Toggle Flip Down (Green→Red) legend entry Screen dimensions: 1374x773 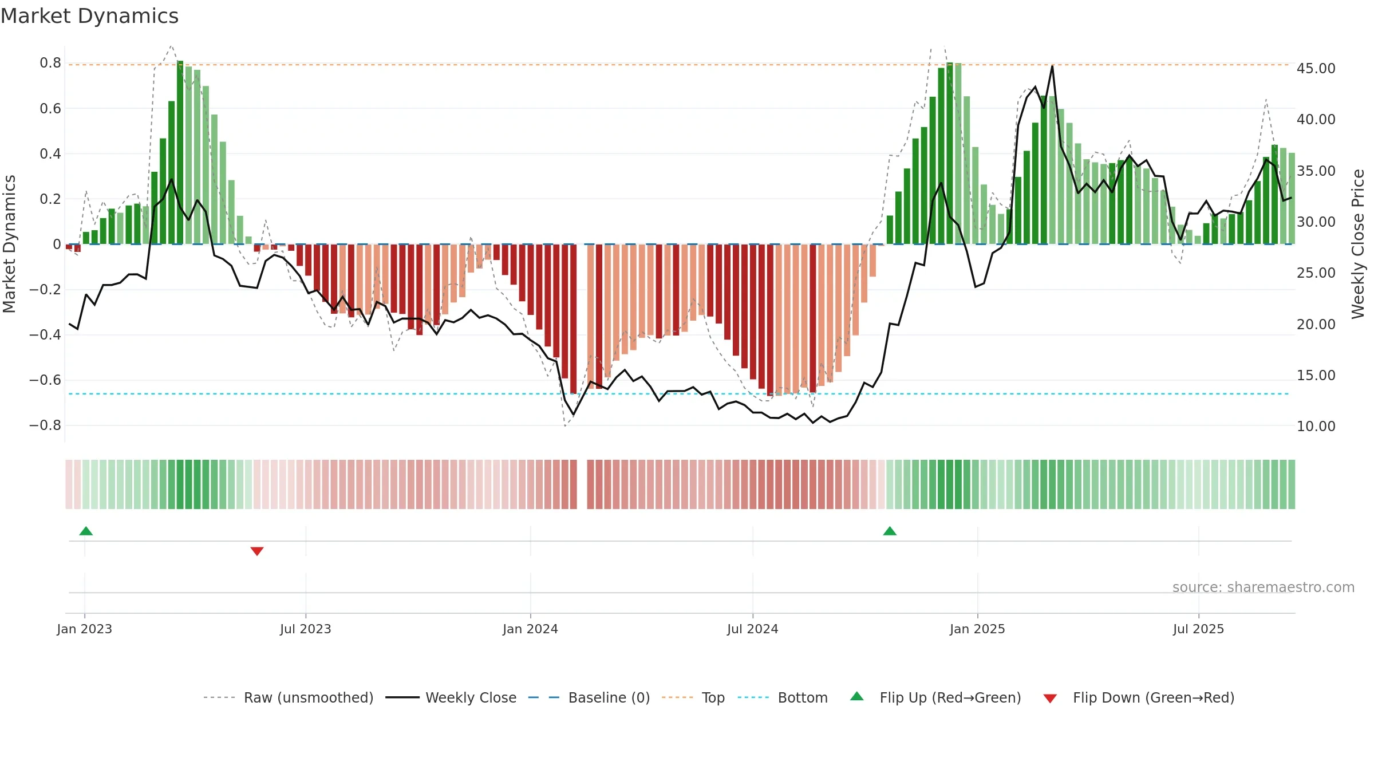pyautogui.click(x=1139, y=697)
